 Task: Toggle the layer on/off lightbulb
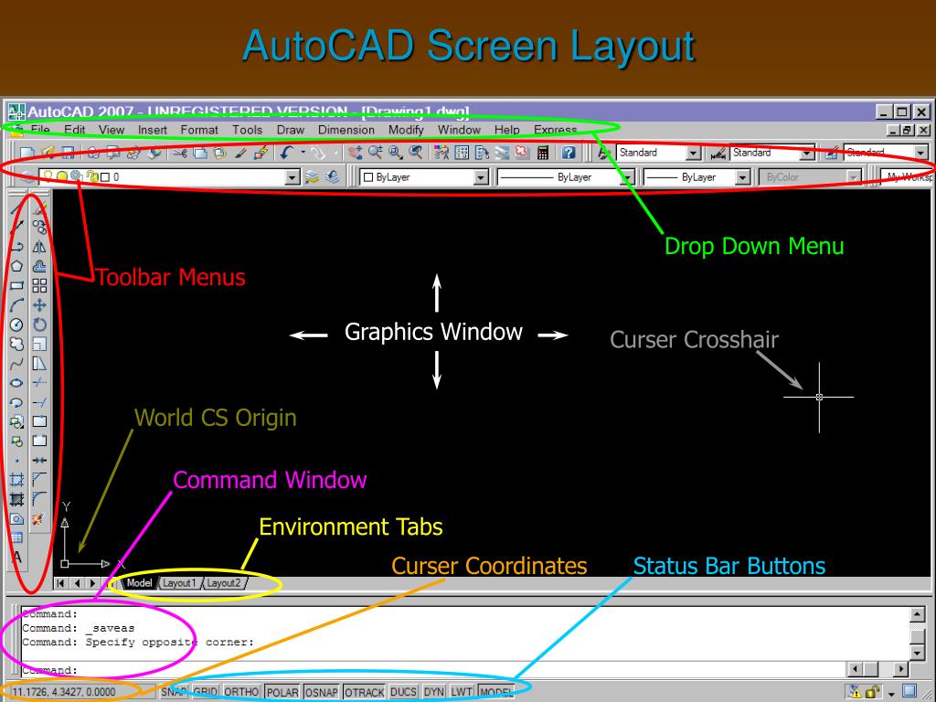pyautogui.click(x=48, y=176)
